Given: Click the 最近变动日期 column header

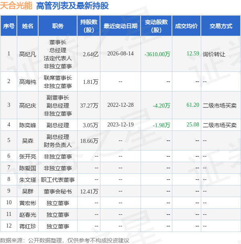Looking at the screenshot, I should point(120,26).
